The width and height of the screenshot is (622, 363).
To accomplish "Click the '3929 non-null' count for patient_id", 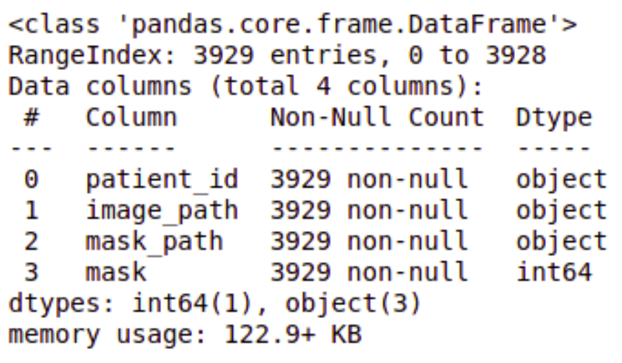I will [369, 179].
